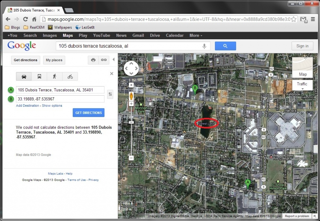Open the LezGetIt bookmark
The width and height of the screenshot is (320, 221).
[85, 27]
